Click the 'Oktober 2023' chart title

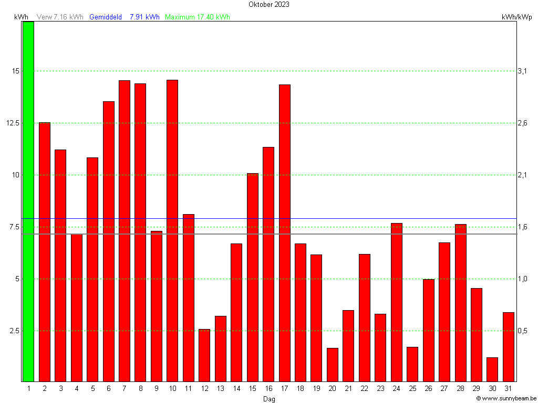[269, 5]
